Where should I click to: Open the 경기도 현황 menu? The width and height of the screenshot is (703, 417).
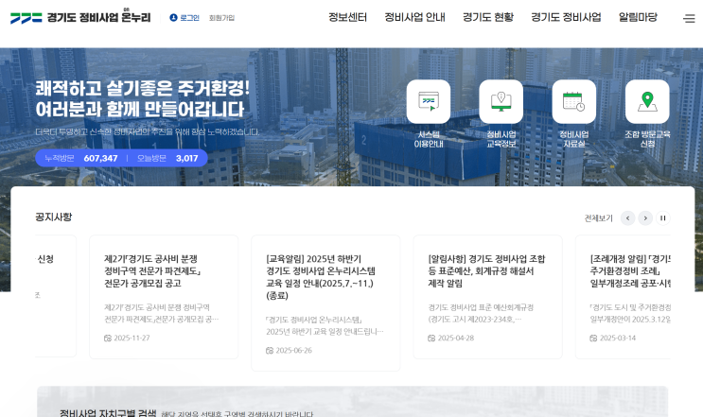[488, 17]
